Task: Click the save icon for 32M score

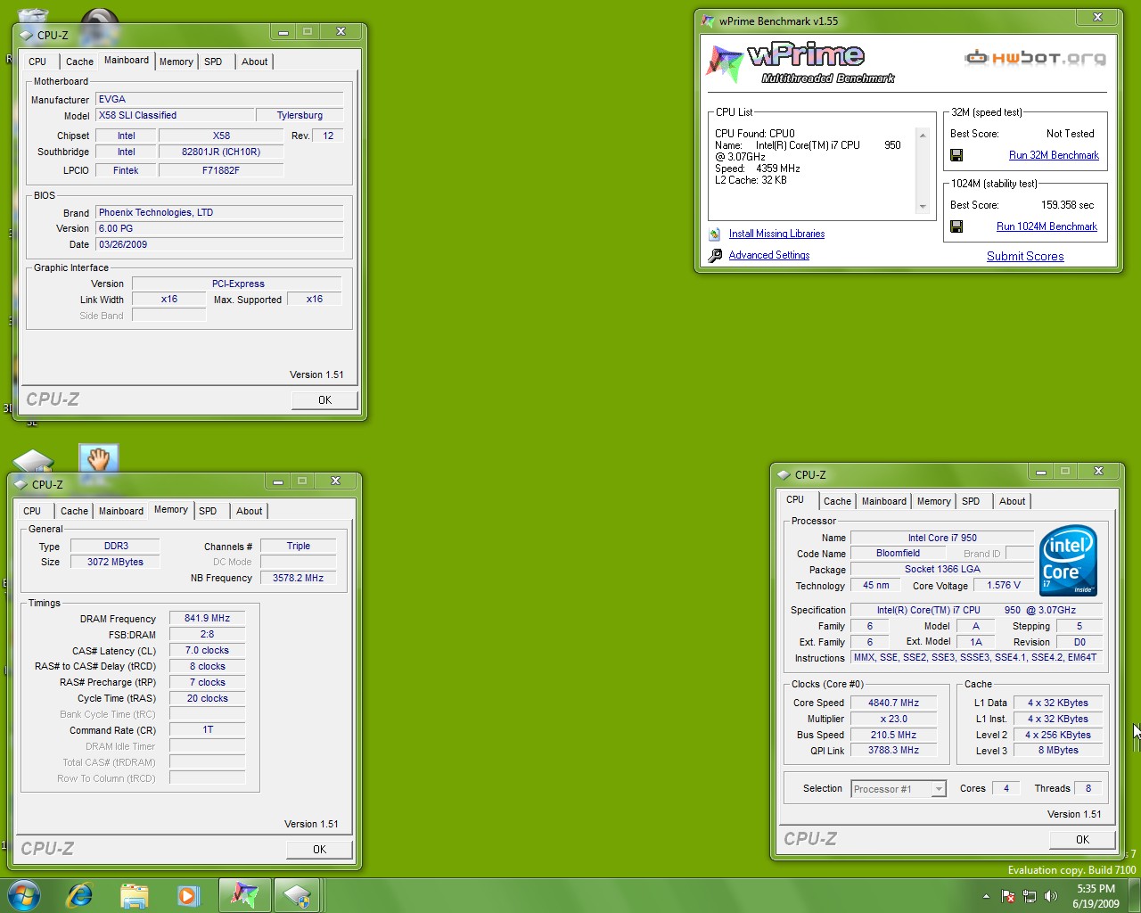Action: click(x=956, y=155)
